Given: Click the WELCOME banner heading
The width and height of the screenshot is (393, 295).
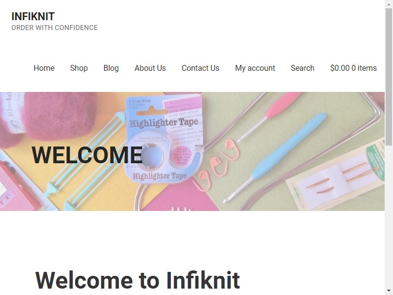Looking at the screenshot, I should tap(87, 155).
